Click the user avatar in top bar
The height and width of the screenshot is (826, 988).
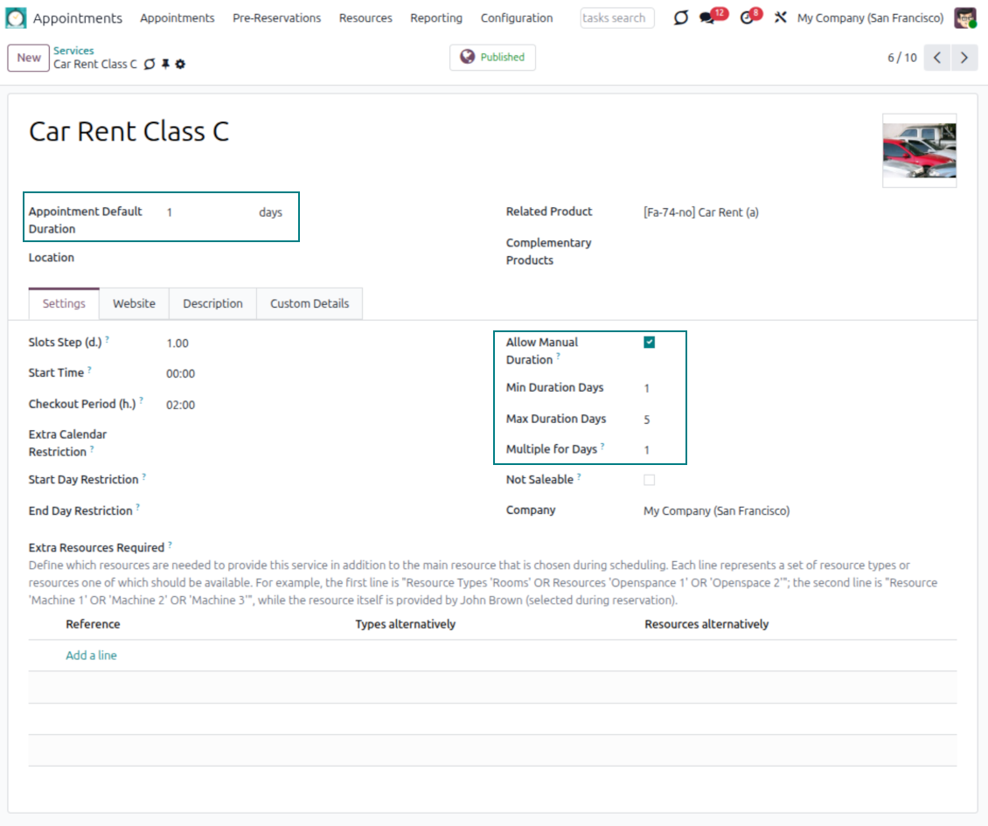point(964,17)
